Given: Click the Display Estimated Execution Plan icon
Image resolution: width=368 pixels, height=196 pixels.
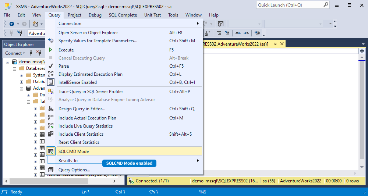Looking at the screenshot, I should [51, 74].
